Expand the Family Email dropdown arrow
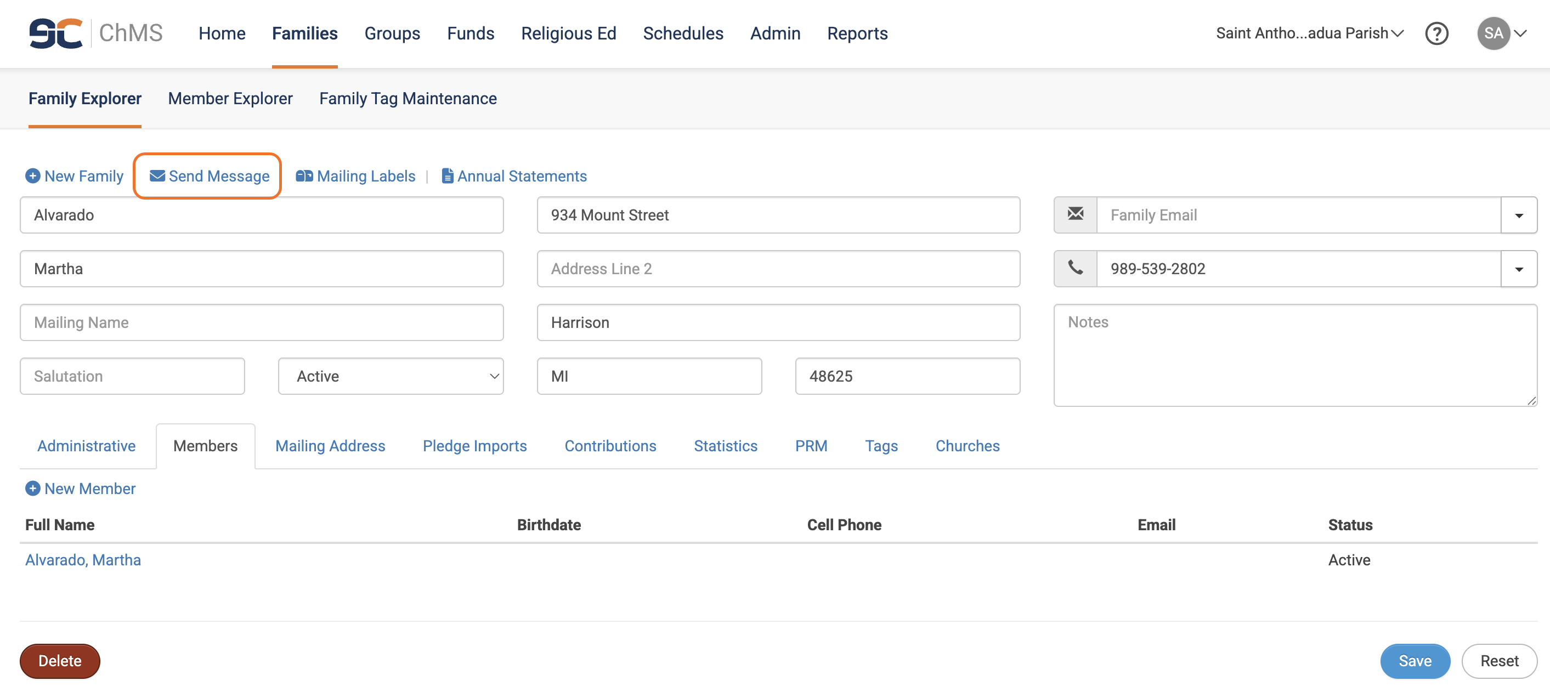 click(1519, 215)
